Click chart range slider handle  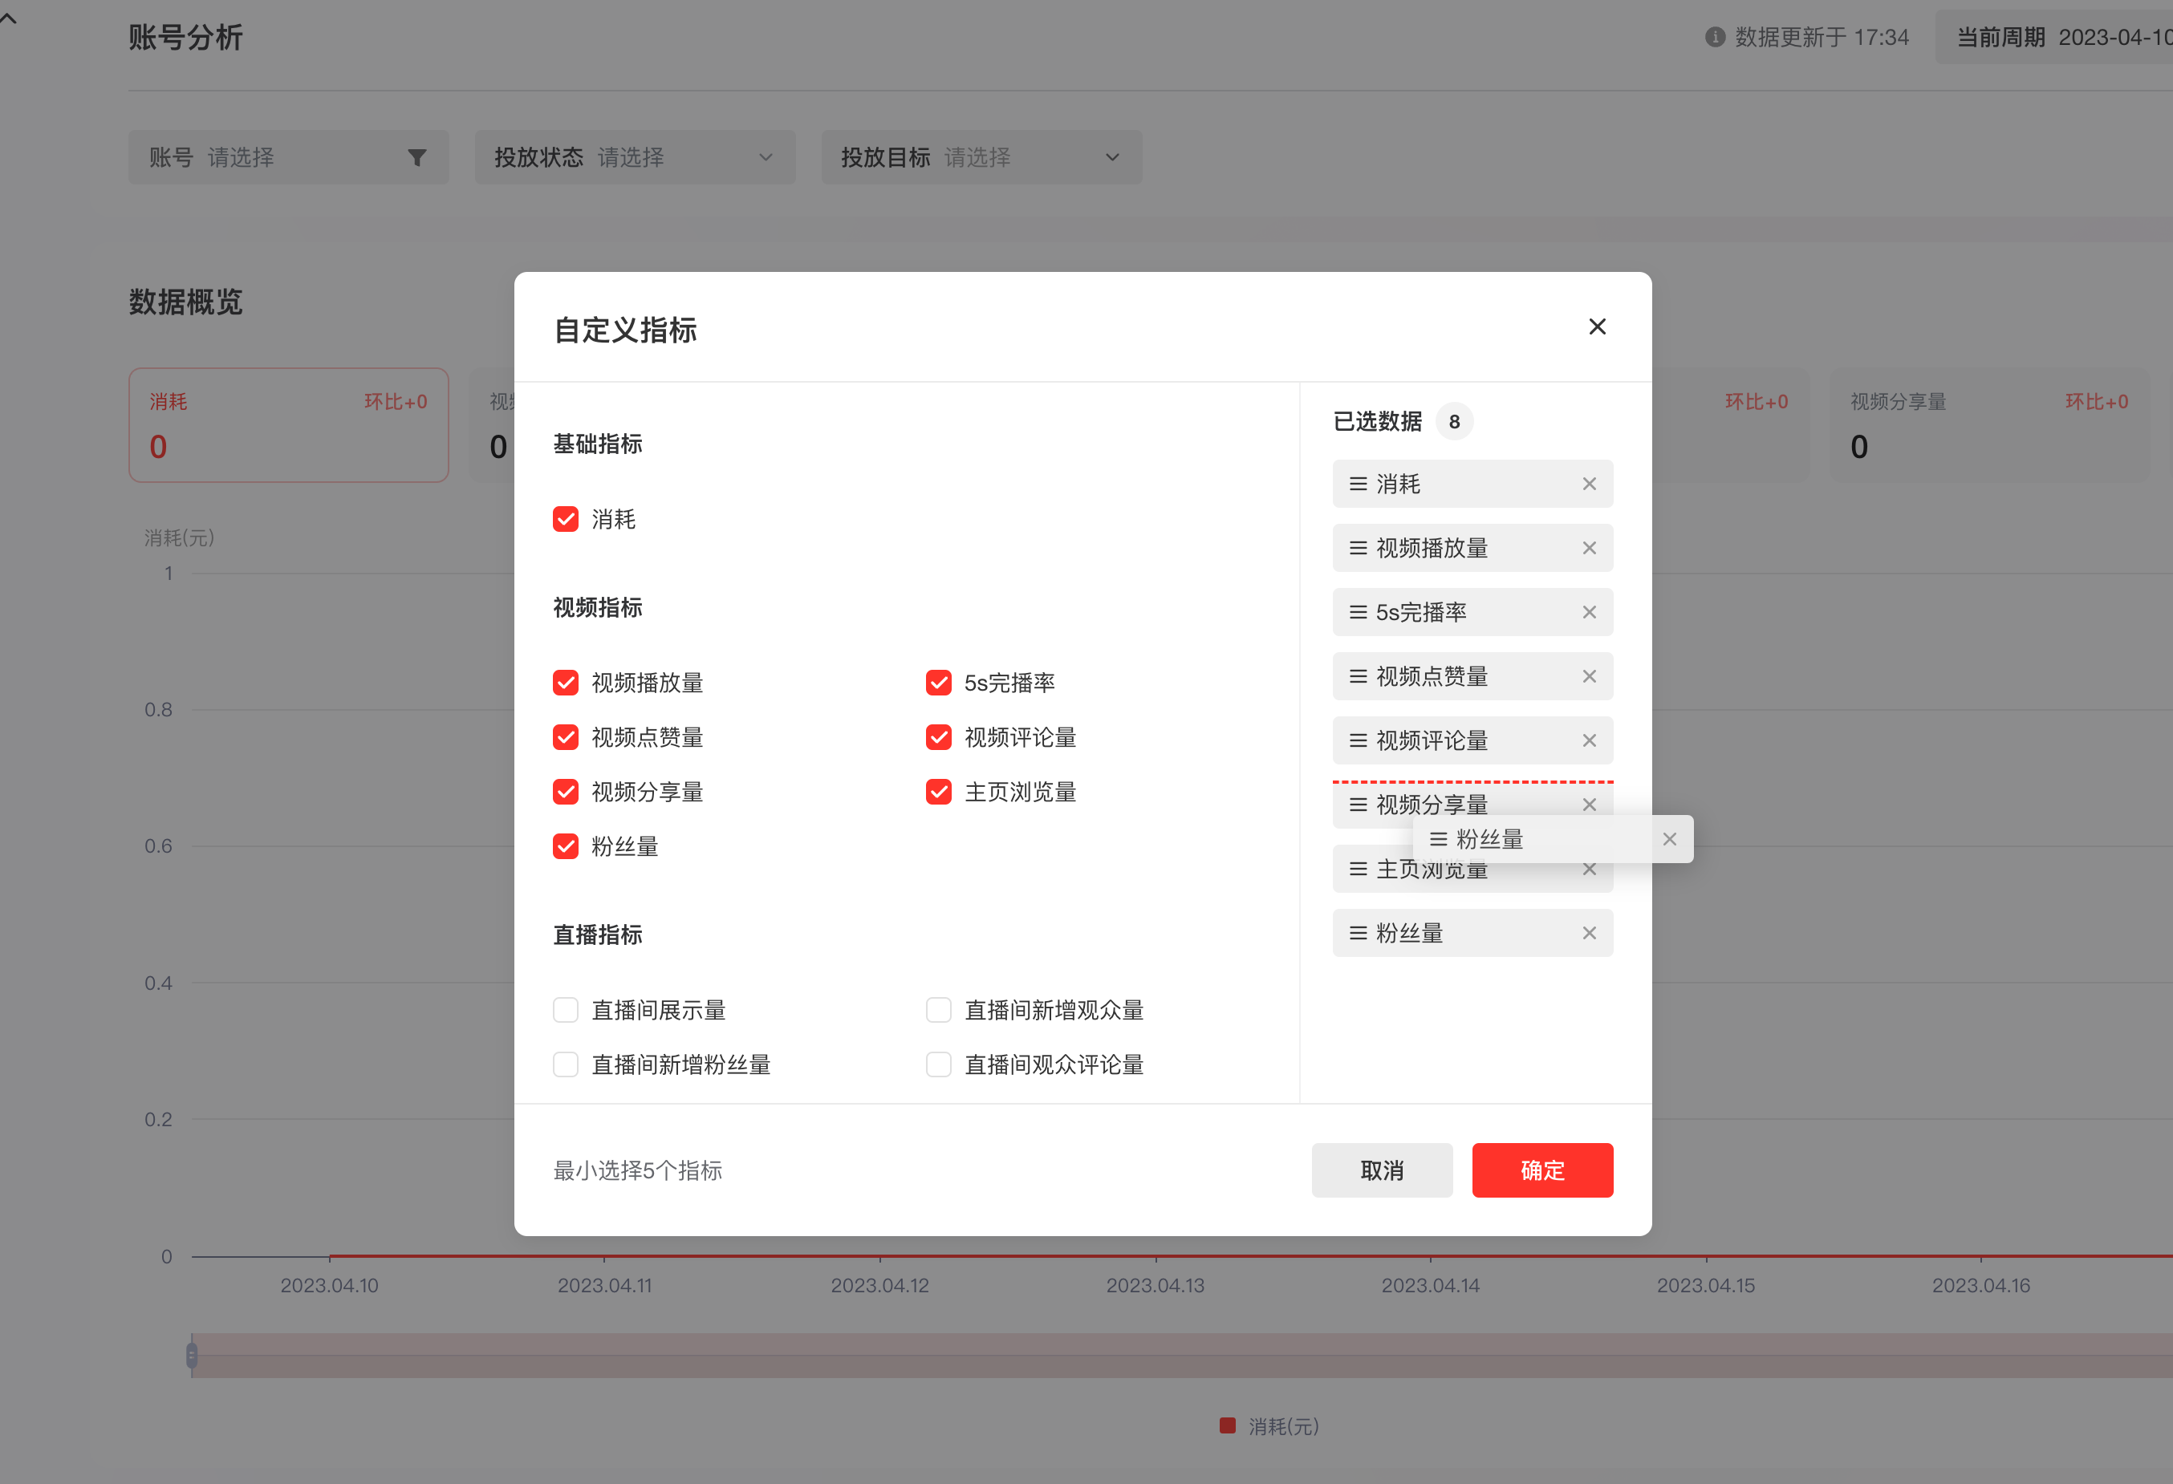click(192, 1355)
